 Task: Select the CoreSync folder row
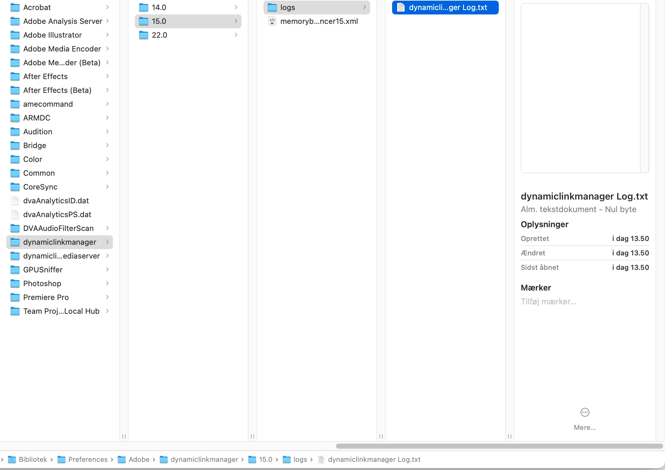tap(40, 187)
